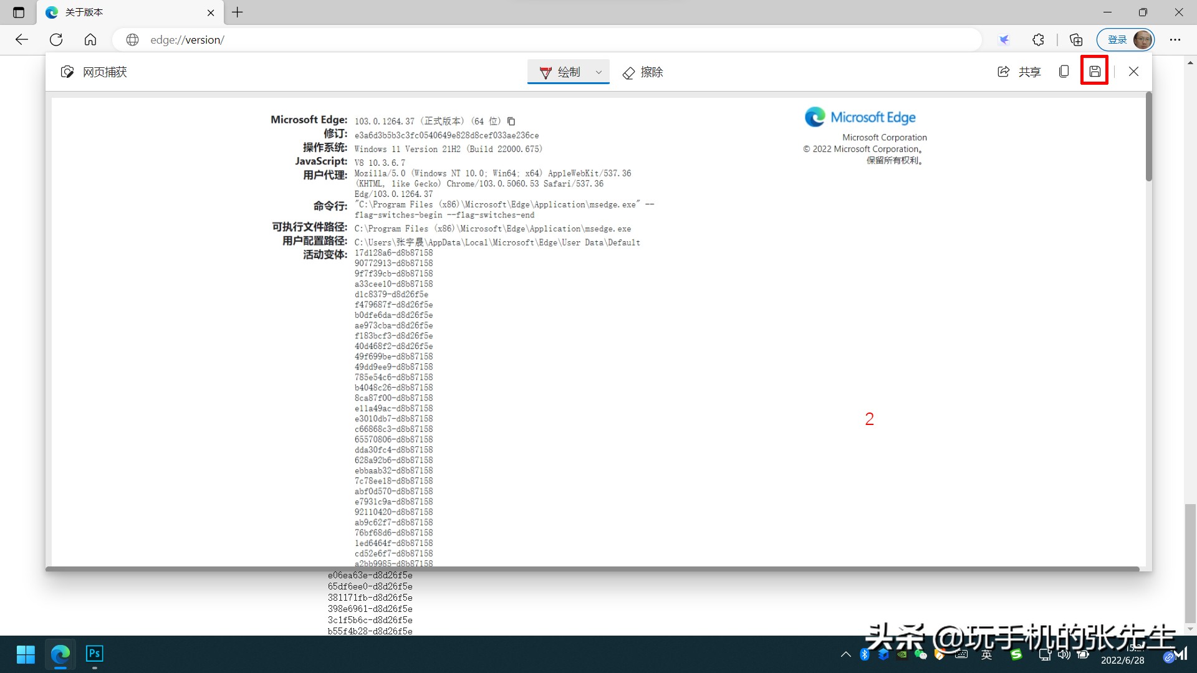Image resolution: width=1197 pixels, height=673 pixels.
Task: Open the Extensions puzzle icon
Action: 1037,39
